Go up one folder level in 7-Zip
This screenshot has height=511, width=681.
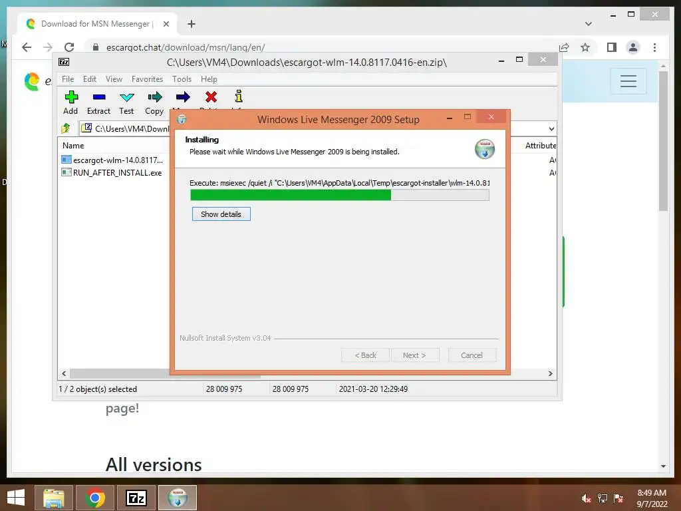66,128
